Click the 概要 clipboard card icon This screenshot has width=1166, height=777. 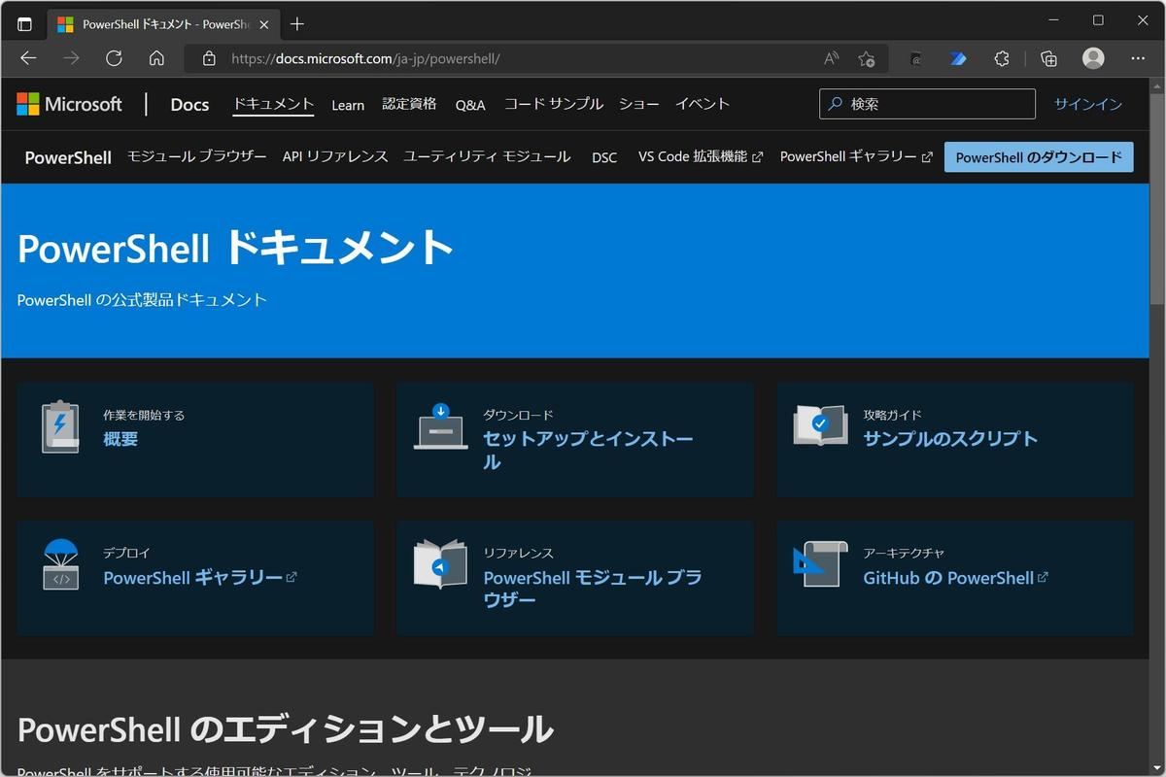click(60, 426)
